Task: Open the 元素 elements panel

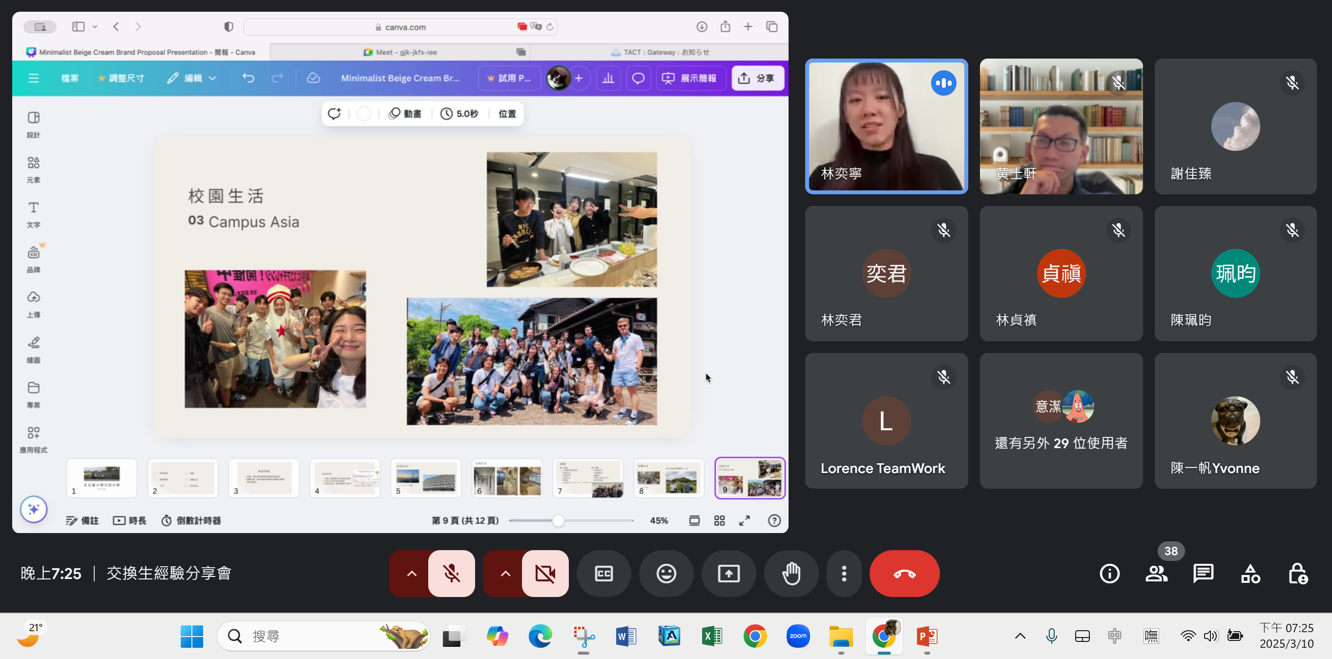Action: (x=34, y=169)
